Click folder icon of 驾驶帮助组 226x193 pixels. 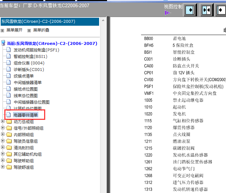tap(9, 160)
